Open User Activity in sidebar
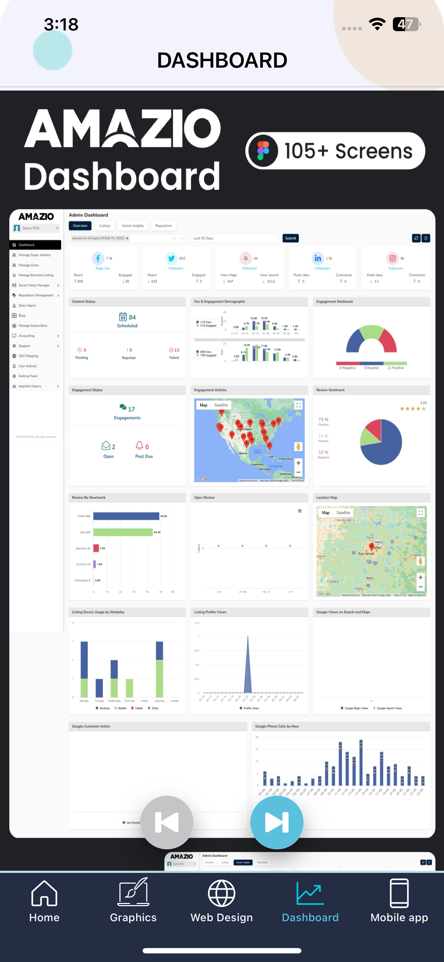This screenshot has height=962, width=444. pos(35,366)
